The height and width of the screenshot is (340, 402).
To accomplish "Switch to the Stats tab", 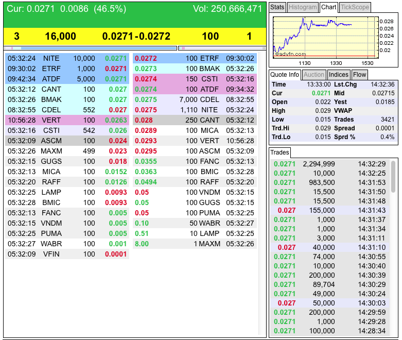I will 277,7.
